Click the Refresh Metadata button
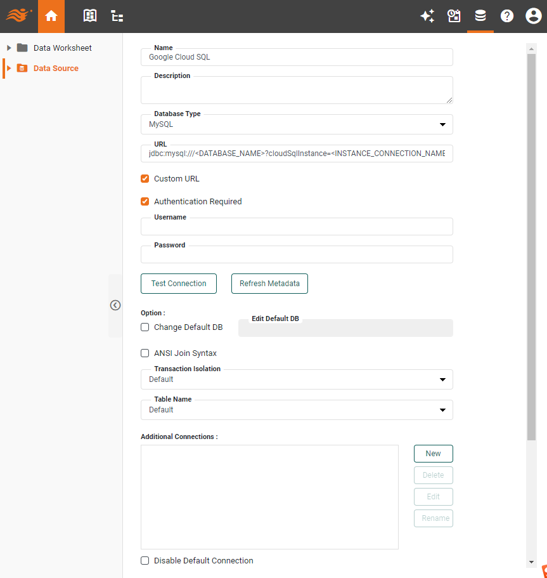 (269, 284)
